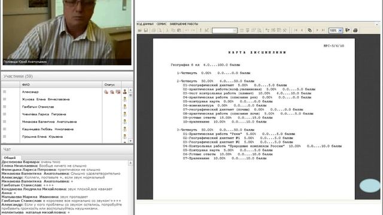Screen dimensions: 383x215
Task: Click the floppy disk save icon
Action: click(x=146, y=30)
